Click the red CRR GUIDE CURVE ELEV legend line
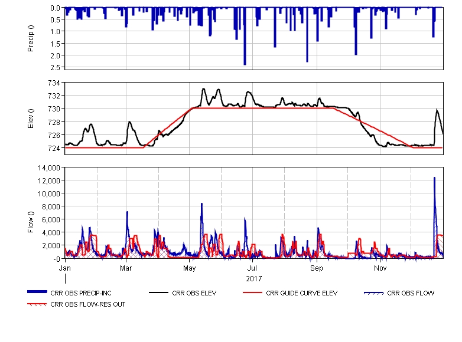This screenshot has height=342, width=462. point(253,292)
